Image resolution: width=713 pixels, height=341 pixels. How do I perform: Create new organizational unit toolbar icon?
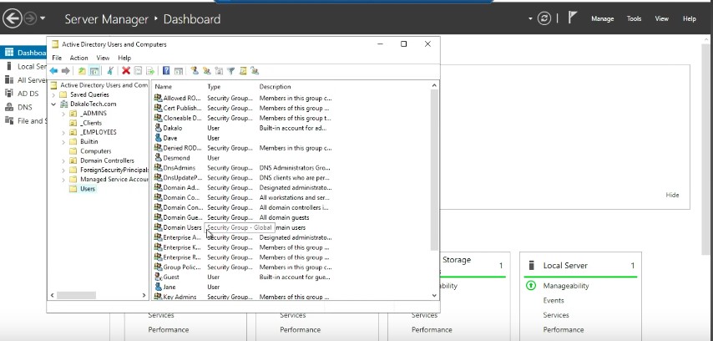pos(219,70)
